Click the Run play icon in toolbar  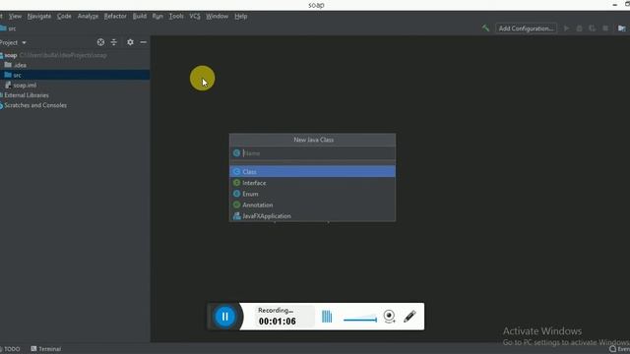(x=567, y=29)
